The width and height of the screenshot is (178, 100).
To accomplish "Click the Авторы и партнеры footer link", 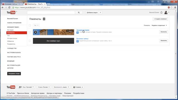I will (x=55, y=93).
